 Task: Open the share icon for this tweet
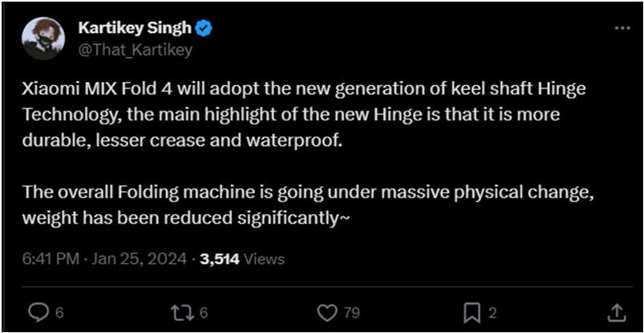click(x=616, y=311)
